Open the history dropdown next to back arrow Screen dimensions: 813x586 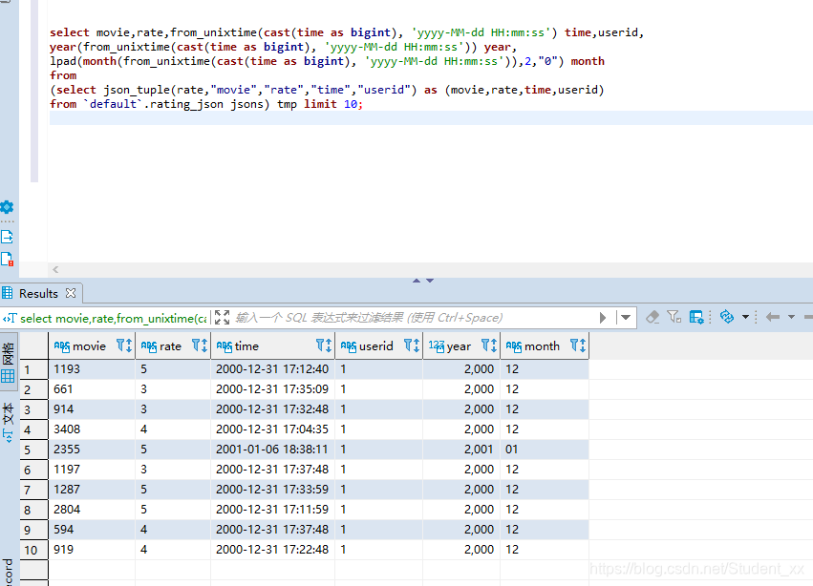pos(791,317)
